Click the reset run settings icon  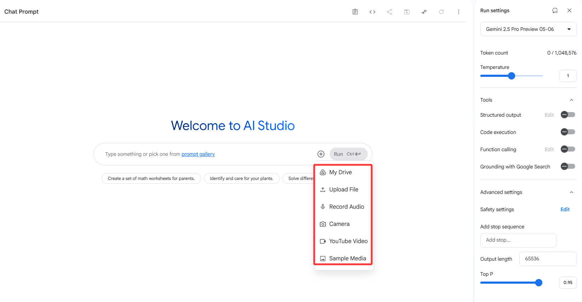555,10
